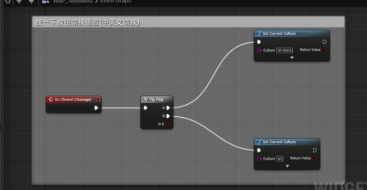Grab the comment box resize handle corner

coord(342,183)
